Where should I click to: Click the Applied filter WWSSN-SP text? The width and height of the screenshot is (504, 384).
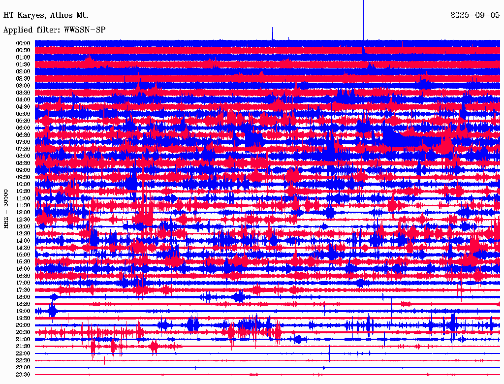pos(54,30)
